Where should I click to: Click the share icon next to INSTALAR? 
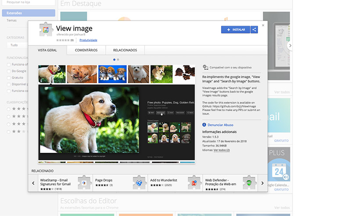click(254, 29)
